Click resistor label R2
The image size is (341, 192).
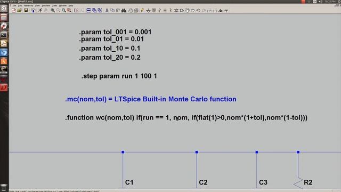308,182
